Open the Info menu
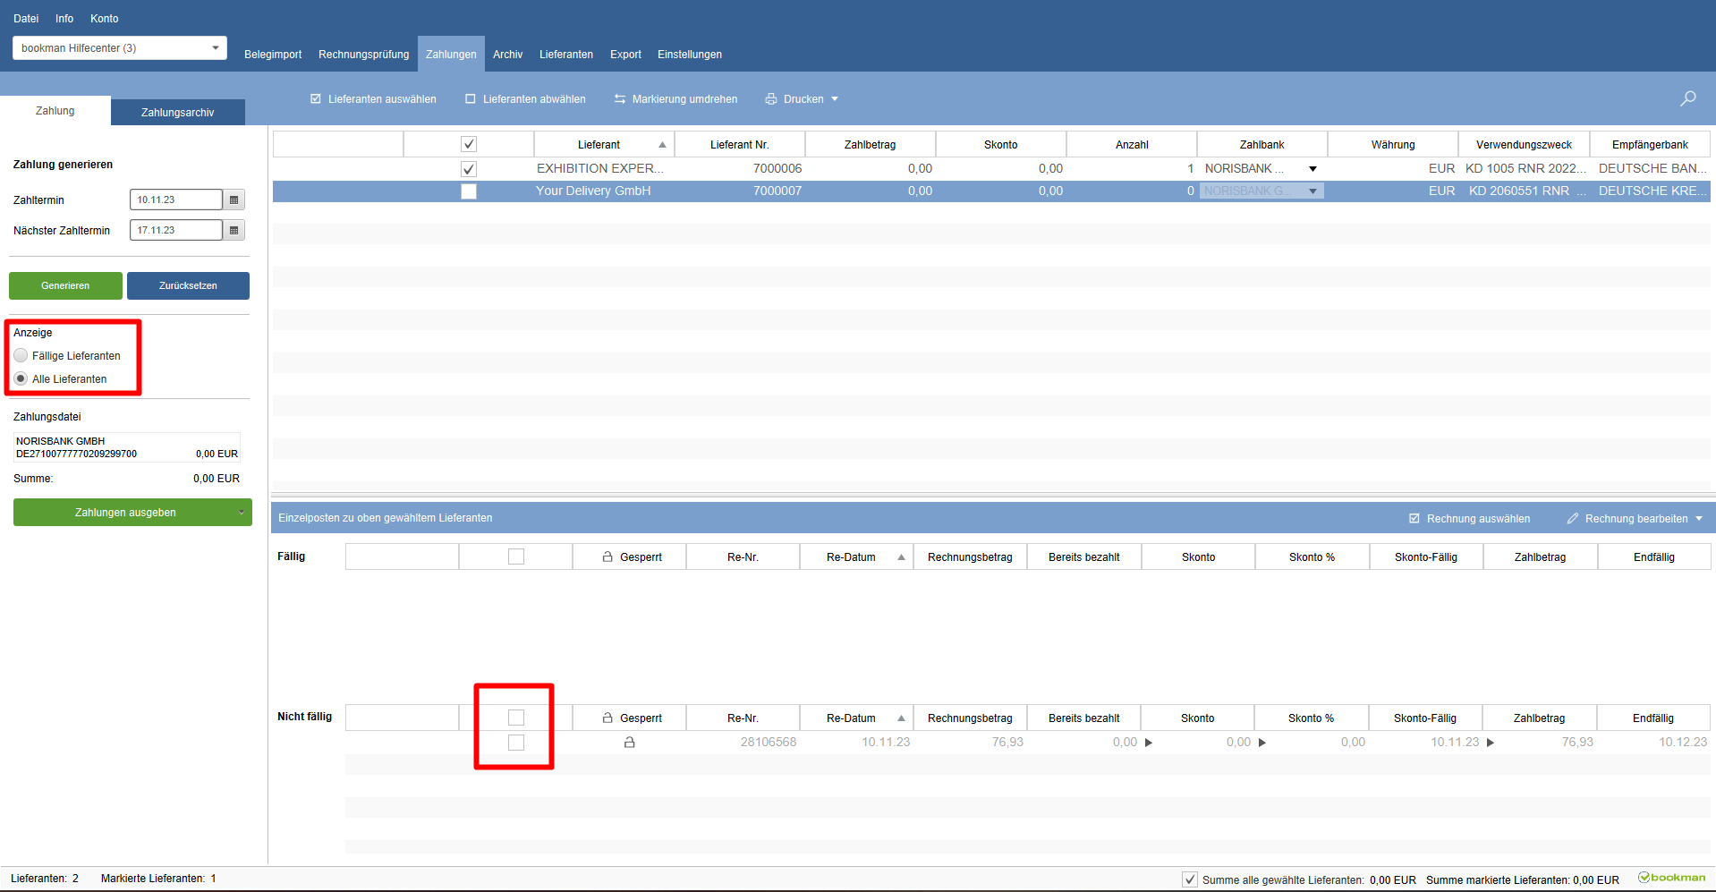 pyautogui.click(x=64, y=18)
